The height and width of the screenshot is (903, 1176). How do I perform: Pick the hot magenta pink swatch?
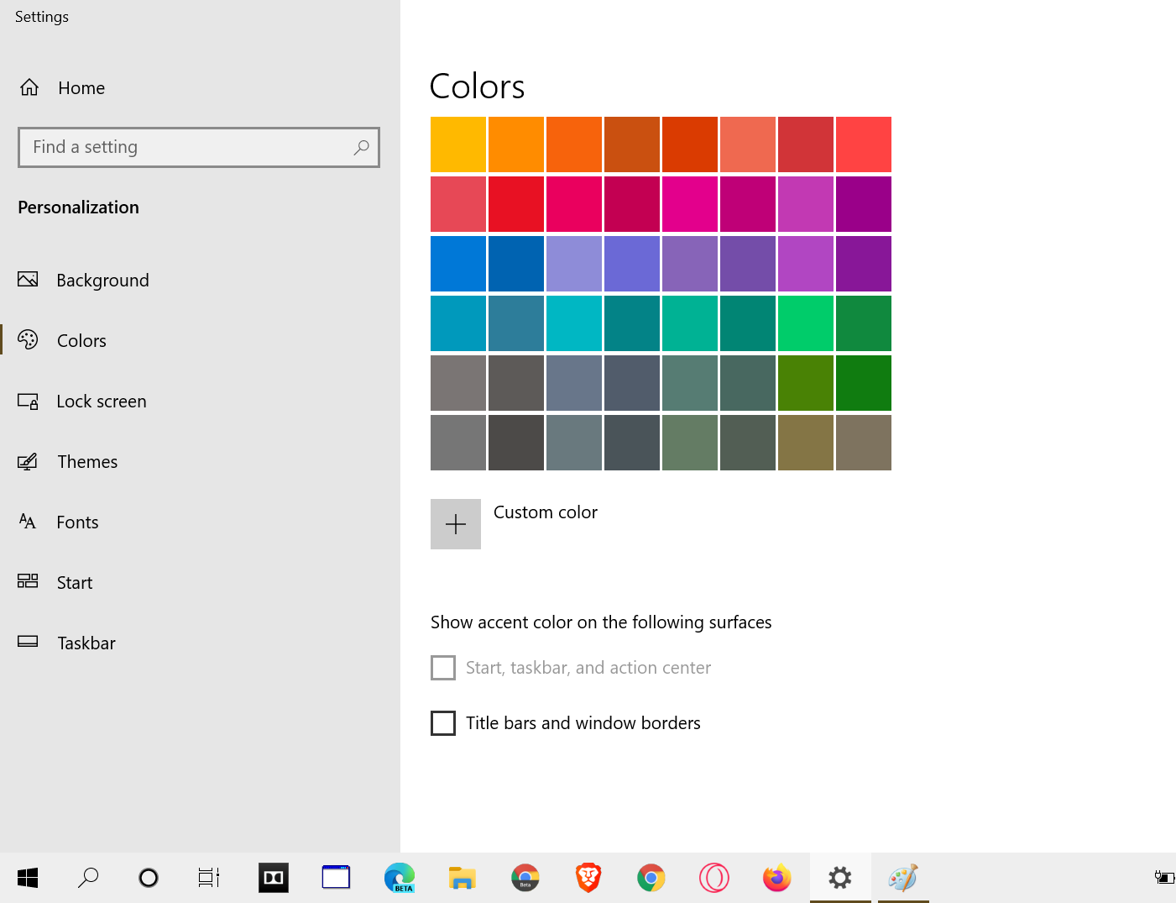point(690,204)
